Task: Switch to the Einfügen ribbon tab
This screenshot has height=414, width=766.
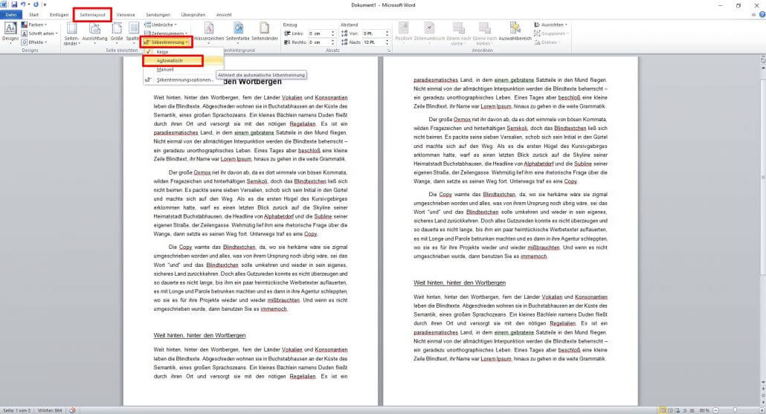Action: tap(59, 15)
